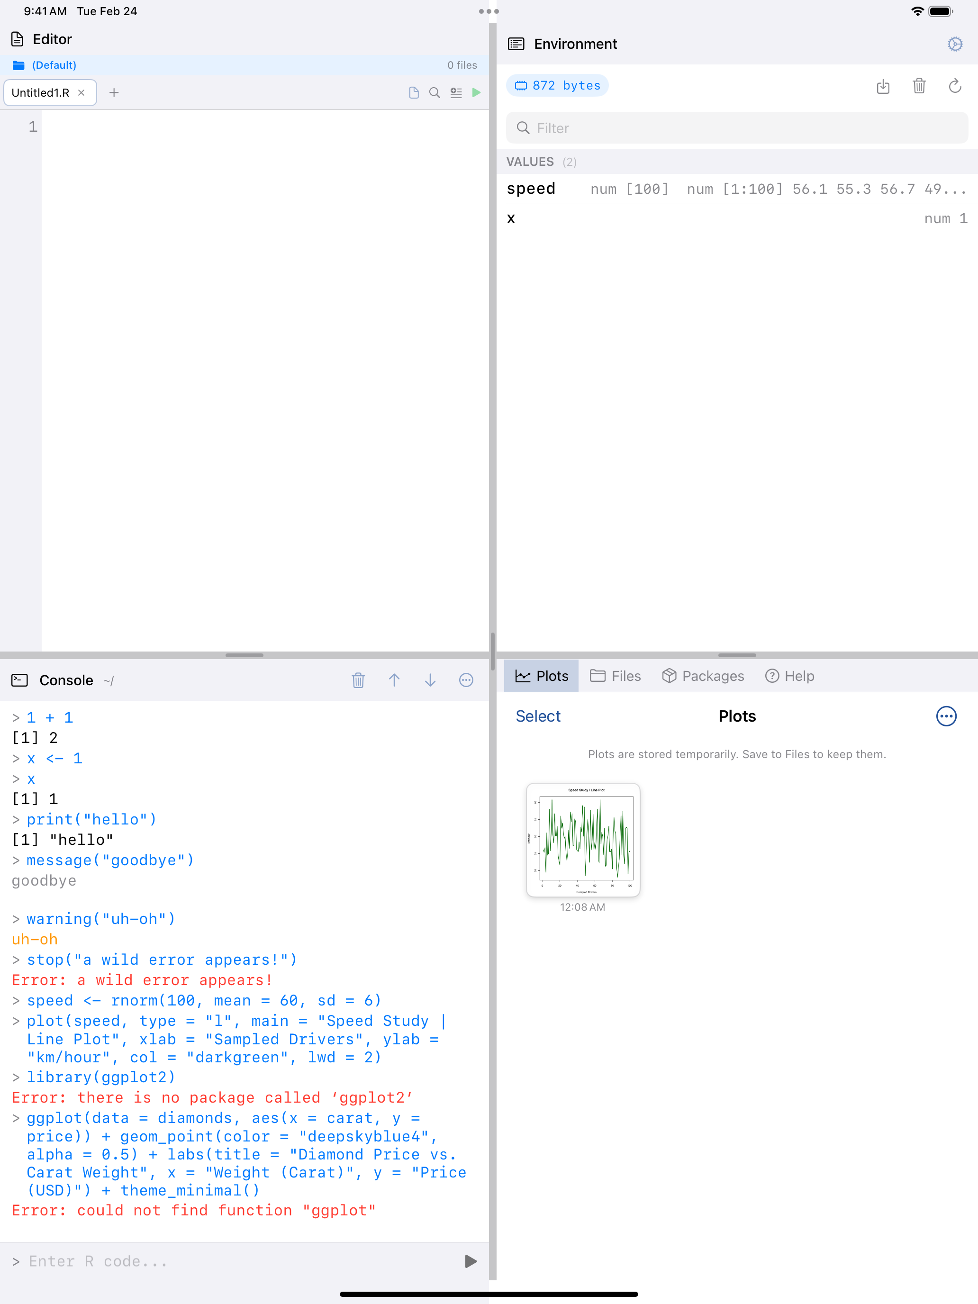Open the code outline icon in the editor toolbar
Screen dimensions: 978x1304
tap(456, 92)
